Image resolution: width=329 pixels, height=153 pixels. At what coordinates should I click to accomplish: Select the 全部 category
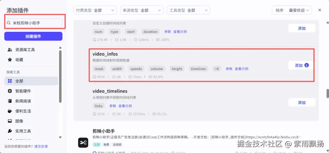coord(31,81)
